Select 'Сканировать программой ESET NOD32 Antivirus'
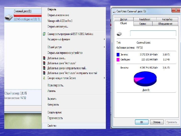This screenshot has height=136, width=181. pyautogui.click(x=70, y=34)
